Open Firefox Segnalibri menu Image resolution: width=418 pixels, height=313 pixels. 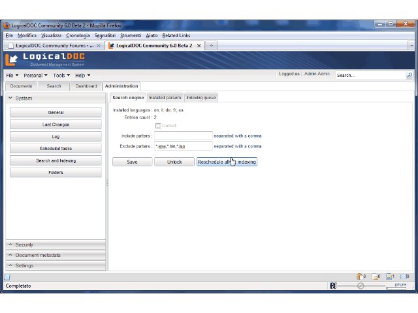tap(104, 35)
